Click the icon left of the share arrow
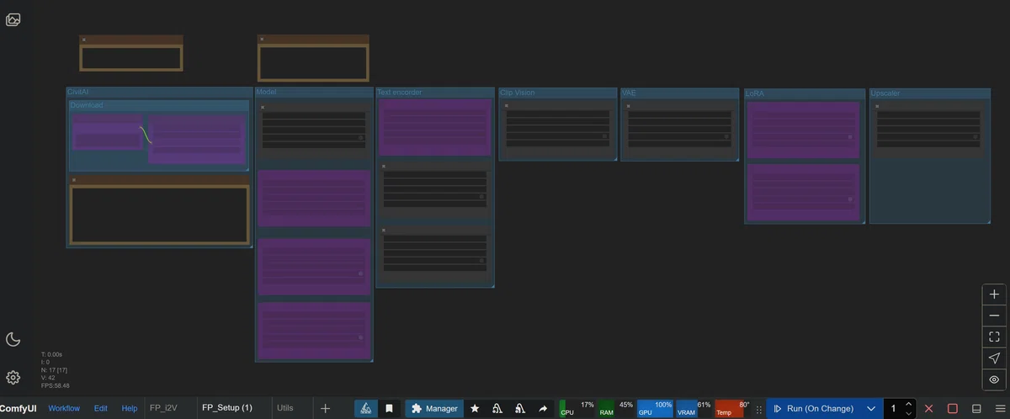This screenshot has width=1010, height=419. (520, 408)
